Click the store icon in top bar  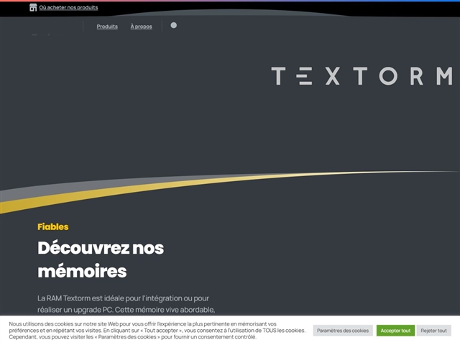tap(33, 7)
